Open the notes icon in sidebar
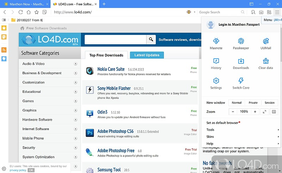The image size is (282, 173). (x=4, y=37)
